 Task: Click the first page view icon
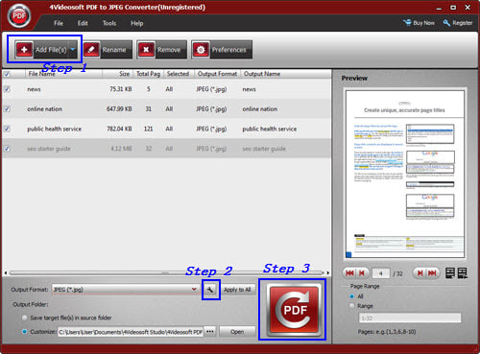coord(450,272)
